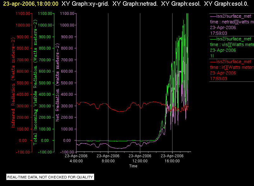Click the 'Time' x-axis label
Viewport: 254px width, 186px height.
click(x=133, y=166)
